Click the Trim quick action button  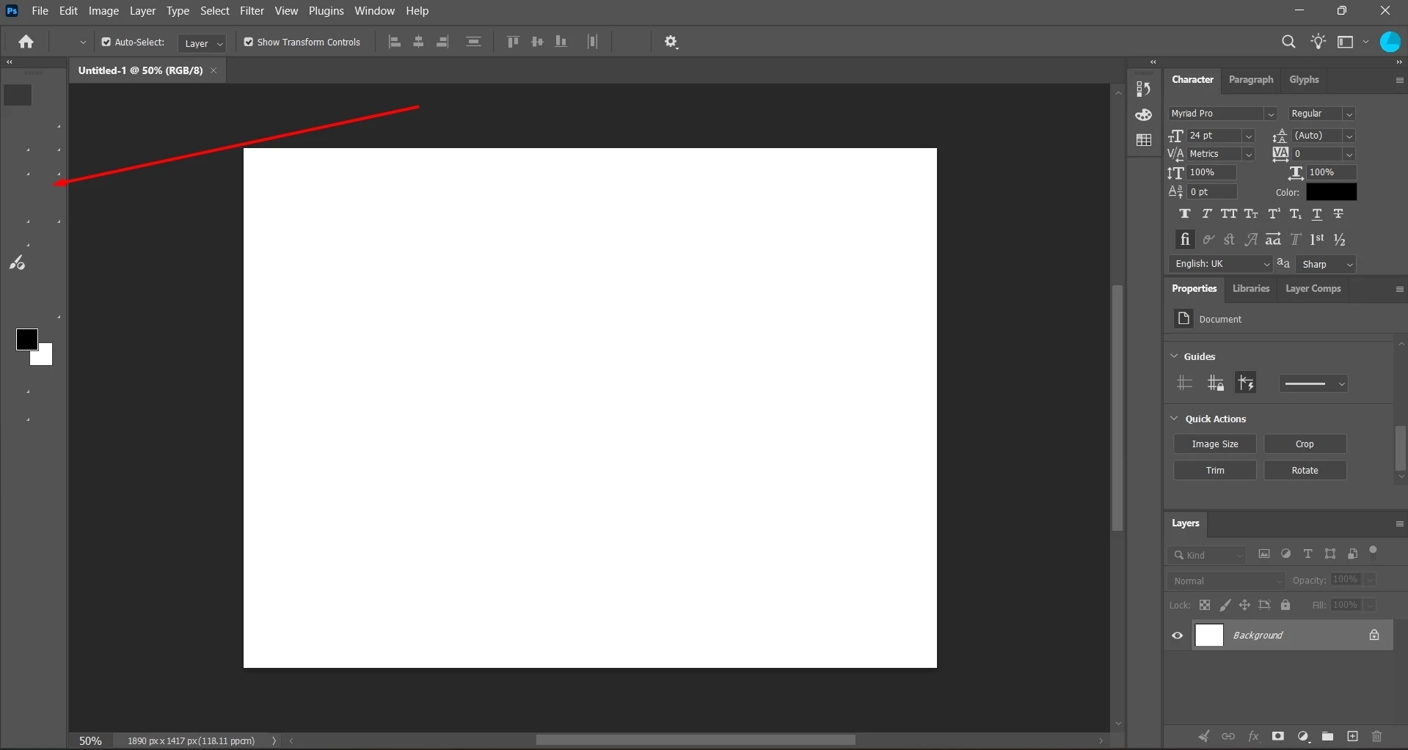(1215, 470)
